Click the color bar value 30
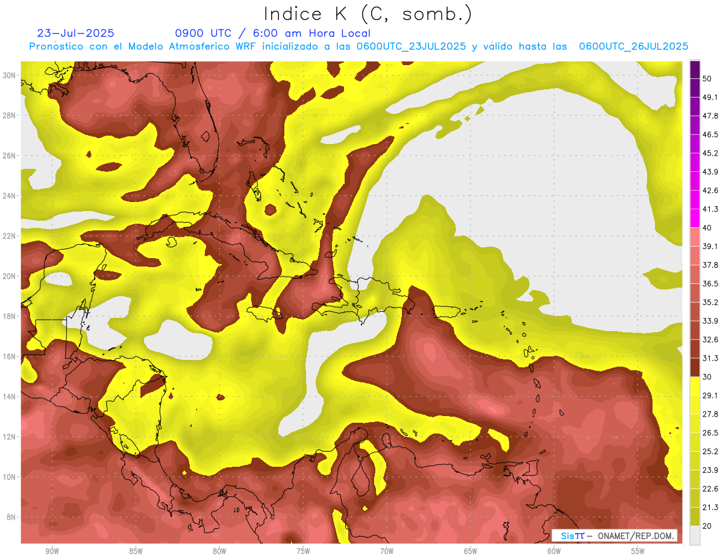This screenshot has height=559, width=723. [x=709, y=377]
